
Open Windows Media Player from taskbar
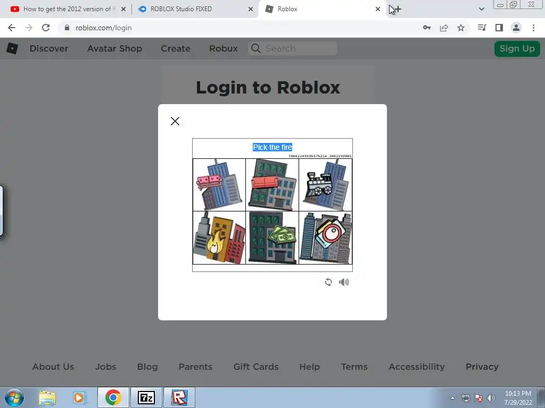tap(79, 397)
